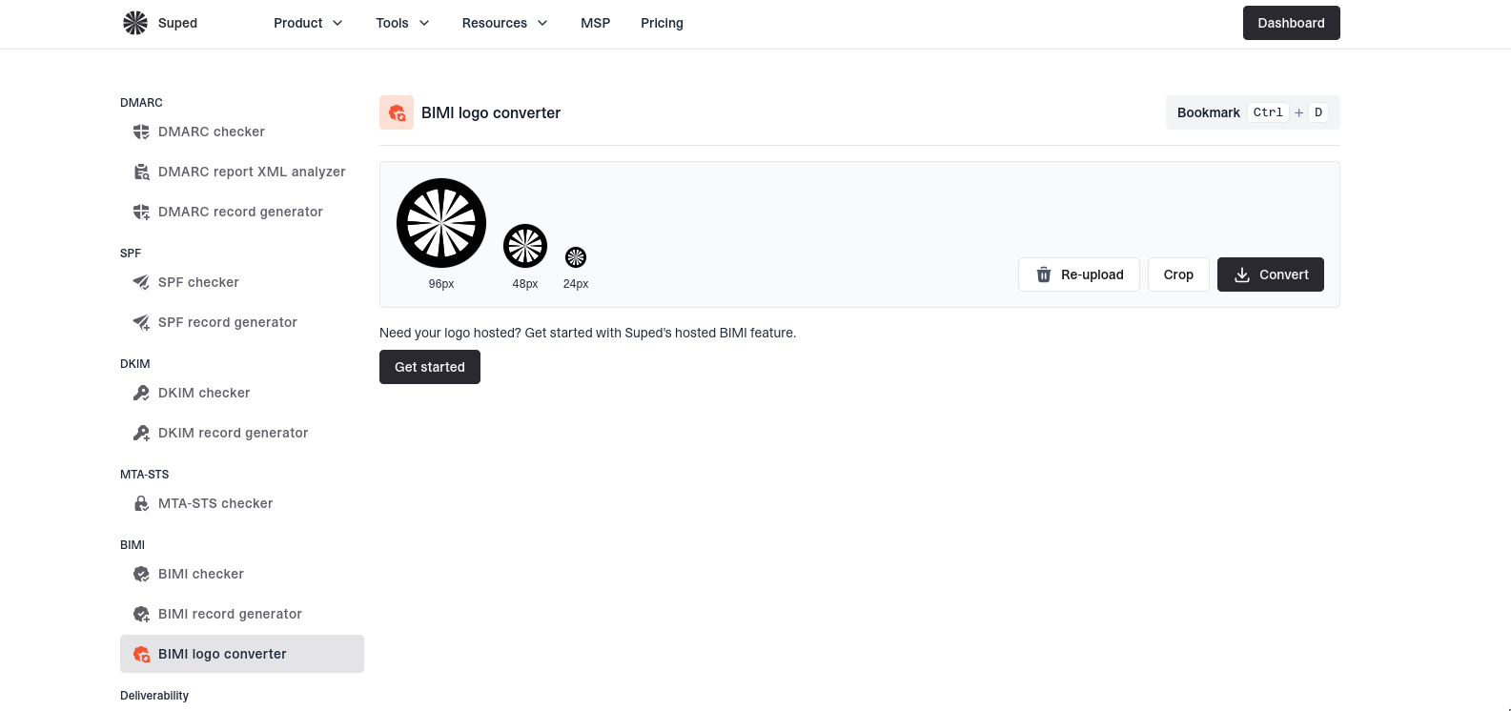
Task: Click the Suped logo icon
Action: click(135, 23)
